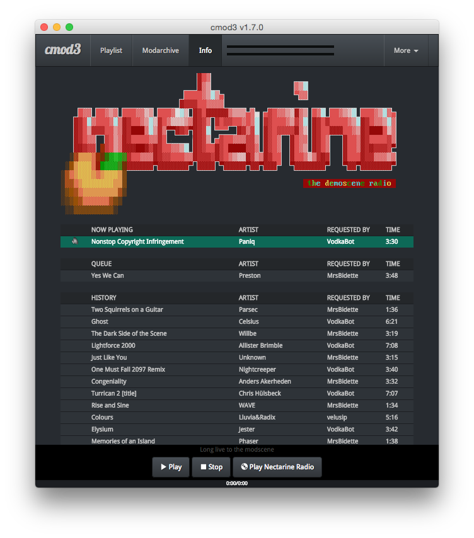Screen dimensions: 474x538
Task: Click the speaker icon beside Nonstop Copyright Infringement
Action: (75, 241)
